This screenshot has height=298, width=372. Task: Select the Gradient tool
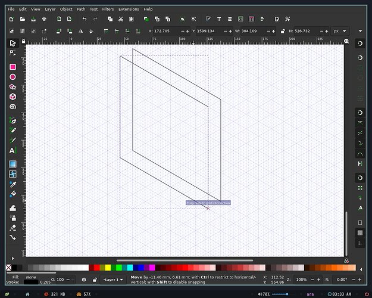coord(13,164)
